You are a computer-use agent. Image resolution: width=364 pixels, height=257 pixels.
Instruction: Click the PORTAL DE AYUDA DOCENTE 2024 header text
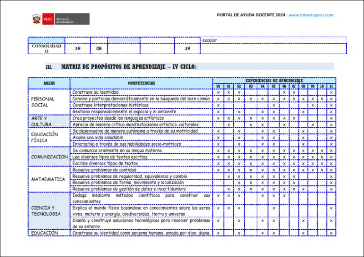(251, 15)
